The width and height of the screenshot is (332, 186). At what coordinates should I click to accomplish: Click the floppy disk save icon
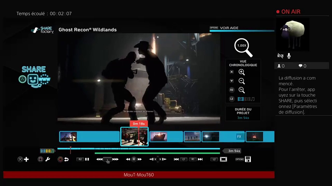[248, 159]
